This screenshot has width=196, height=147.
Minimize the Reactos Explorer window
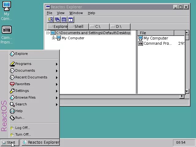[175, 7]
